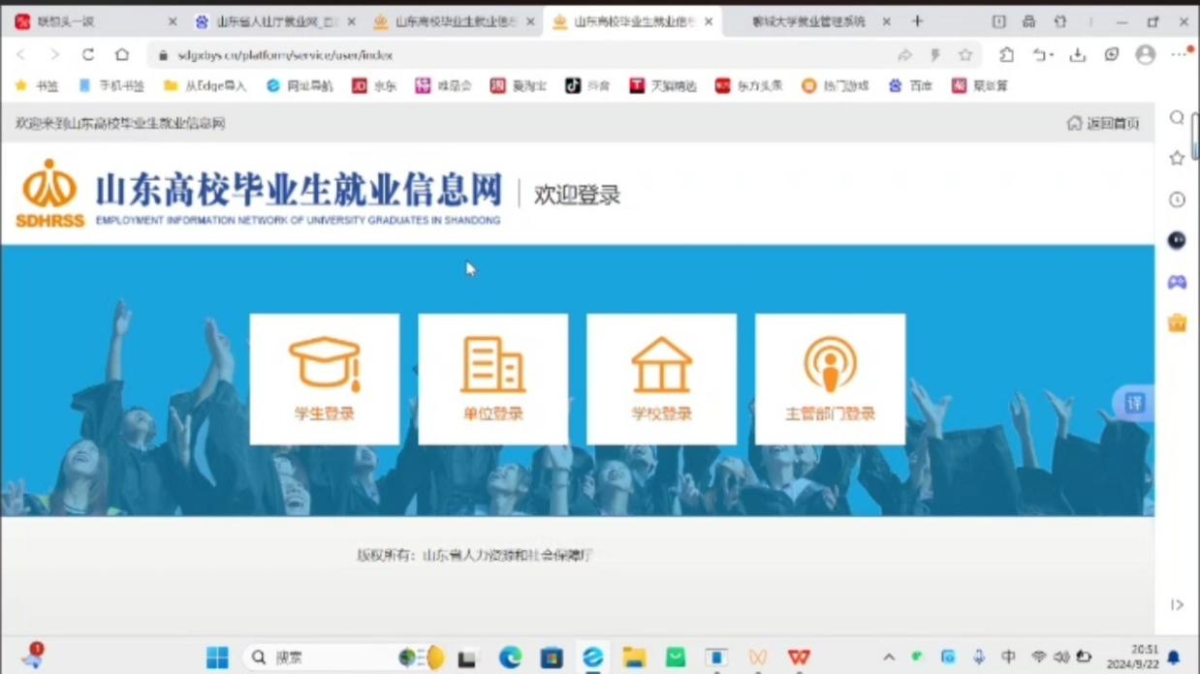
Task: Open the translate floating button
Action: 1134,403
